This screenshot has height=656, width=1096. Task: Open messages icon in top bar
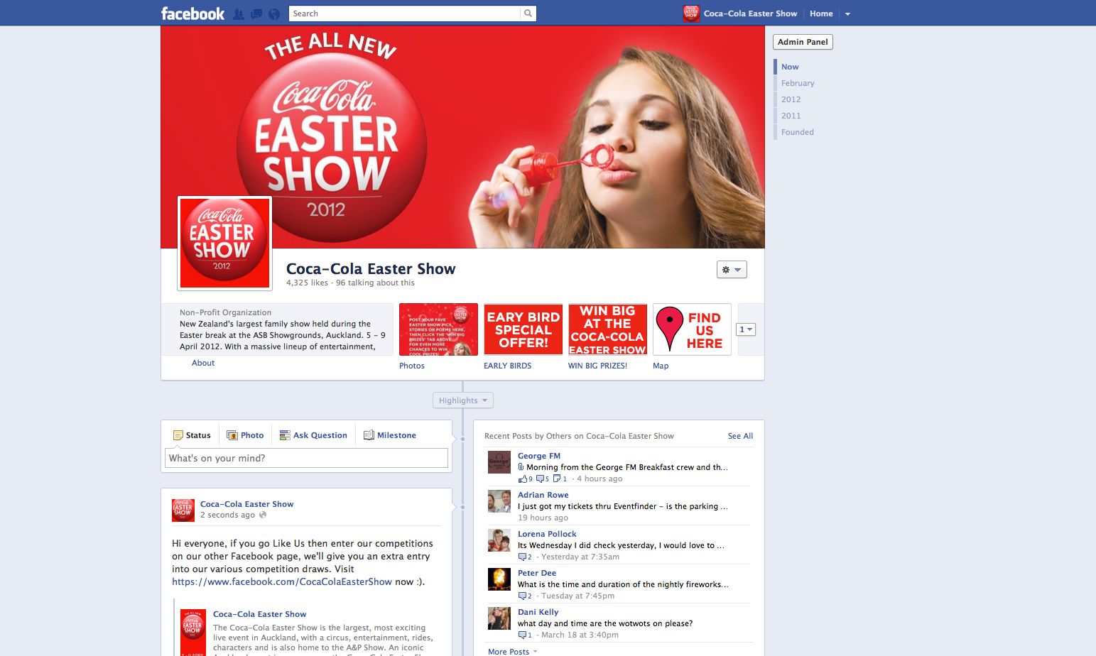[x=256, y=13]
